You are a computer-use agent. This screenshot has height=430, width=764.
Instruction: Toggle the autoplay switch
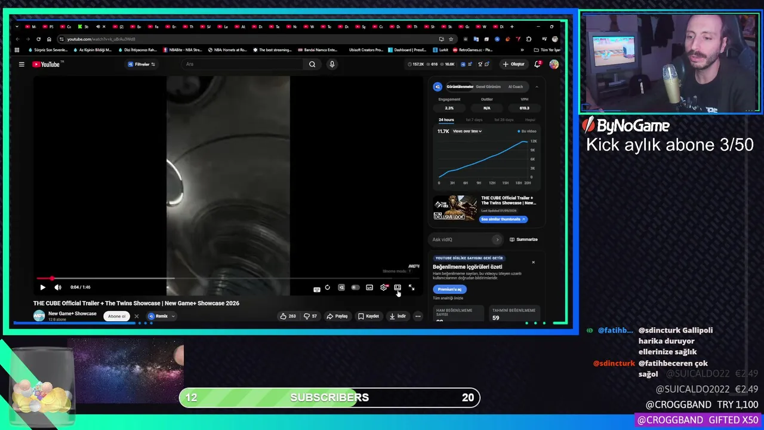355,287
